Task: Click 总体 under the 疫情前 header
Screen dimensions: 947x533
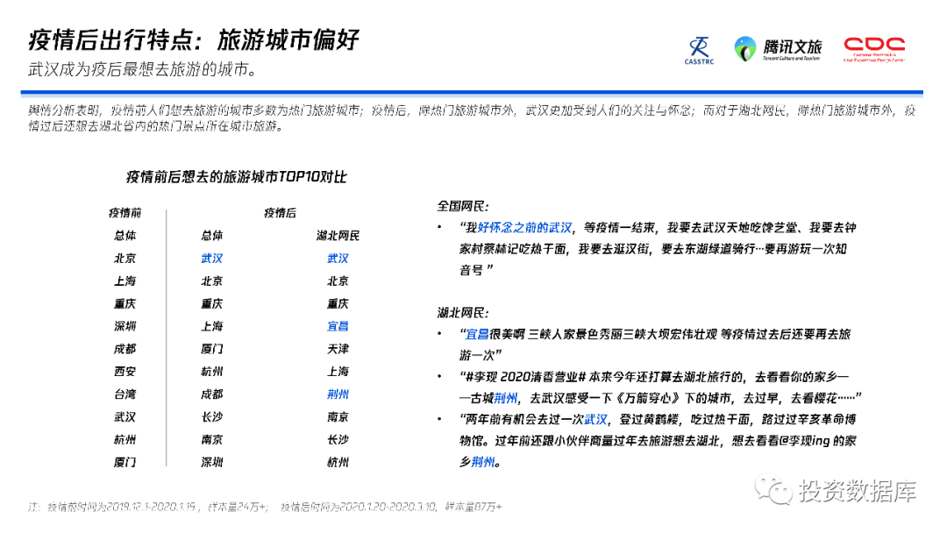Action: pyautogui.click(x=125, y=236)
